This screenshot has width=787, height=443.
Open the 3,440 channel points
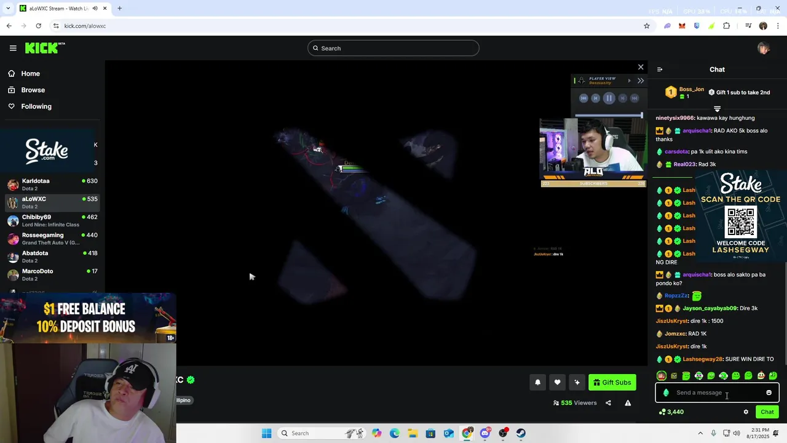pyautogui.click(x=671, y=412)
